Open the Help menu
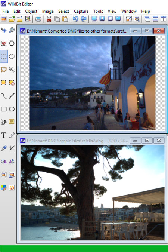The width and height of the screenshot is (168, 252). (146, 11)
